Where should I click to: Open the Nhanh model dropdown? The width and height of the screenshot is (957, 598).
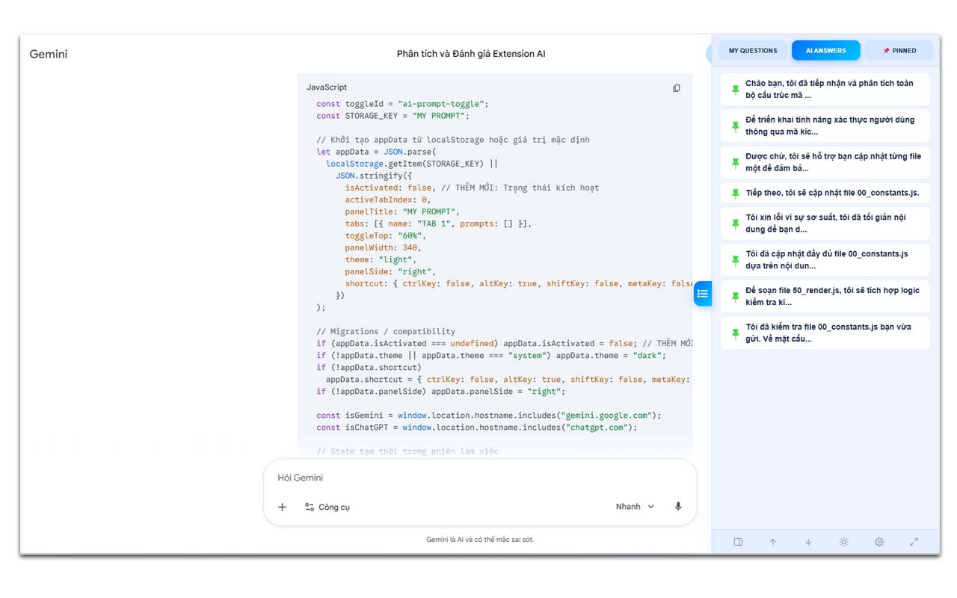tap(635, 507)
